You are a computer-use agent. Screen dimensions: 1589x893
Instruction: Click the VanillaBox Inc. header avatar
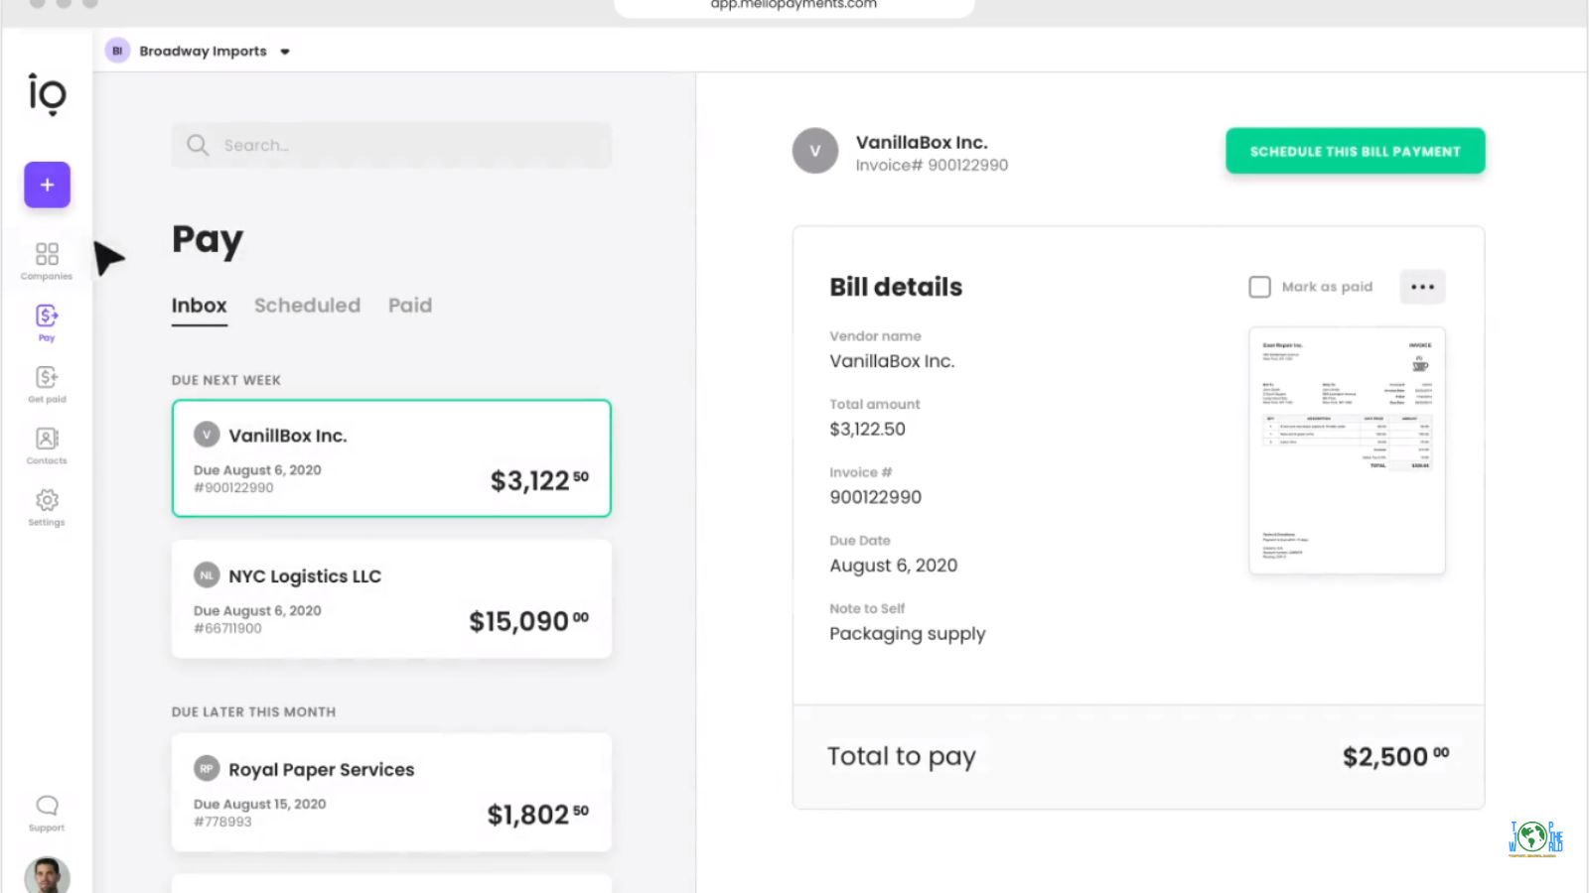815,151
